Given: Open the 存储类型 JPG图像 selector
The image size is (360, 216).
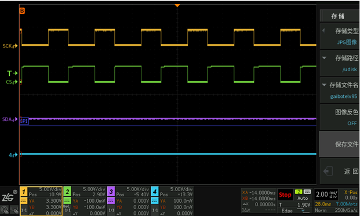Looking at the screenshot, I should pos(340,36).
